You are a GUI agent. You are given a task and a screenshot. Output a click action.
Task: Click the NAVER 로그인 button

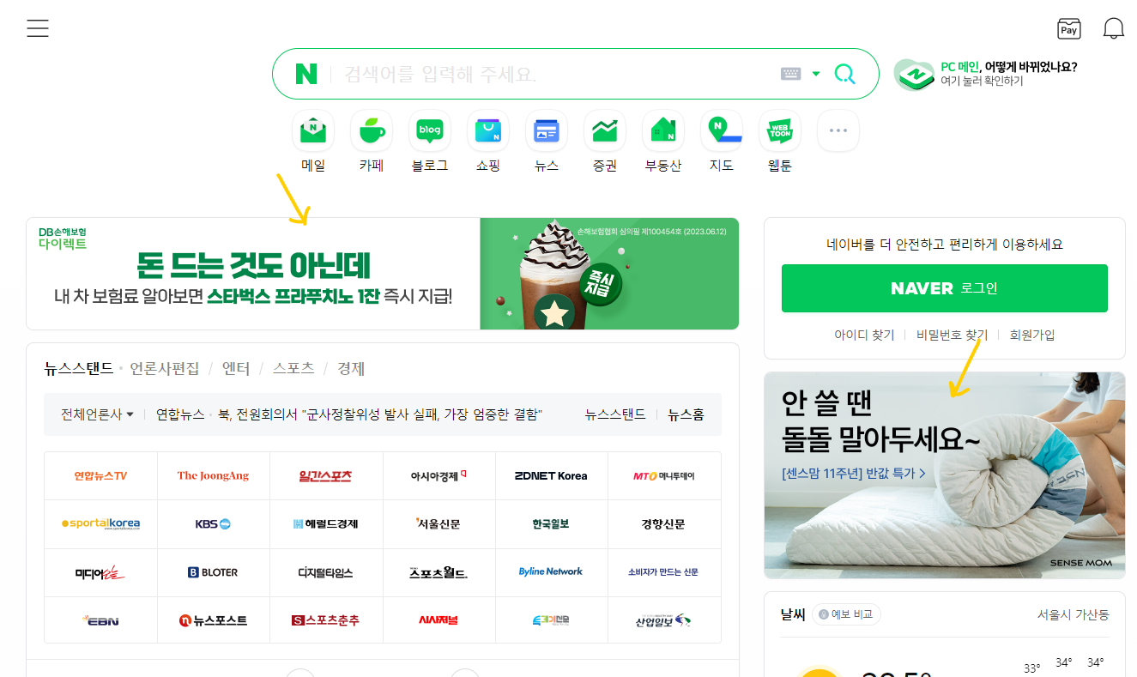(x=944, y=288)
